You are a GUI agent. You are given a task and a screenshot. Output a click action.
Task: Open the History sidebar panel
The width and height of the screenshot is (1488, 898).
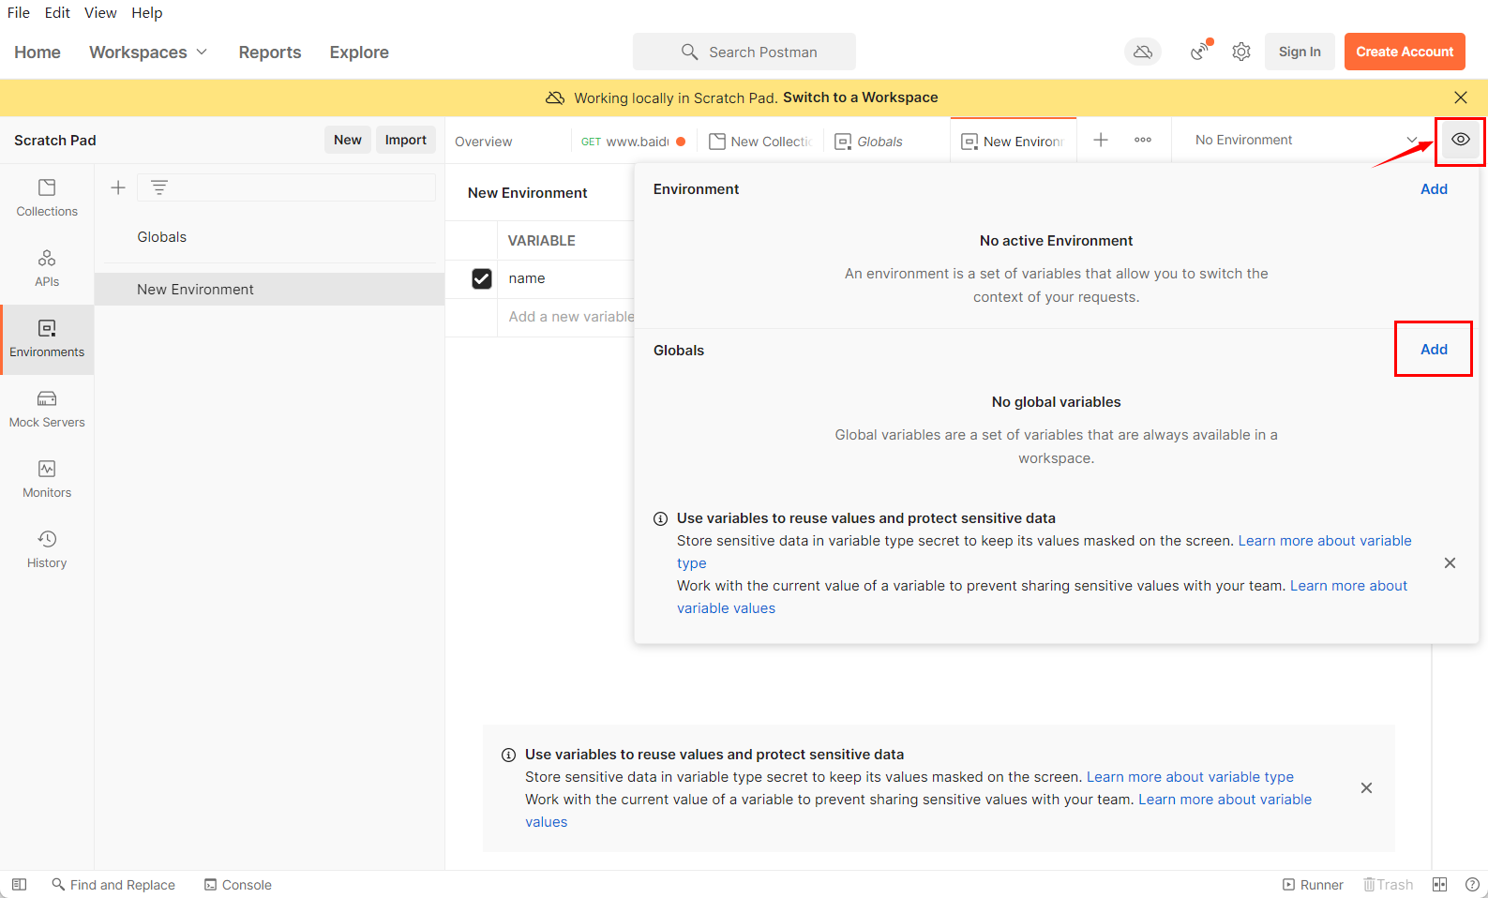coord(47,550)
